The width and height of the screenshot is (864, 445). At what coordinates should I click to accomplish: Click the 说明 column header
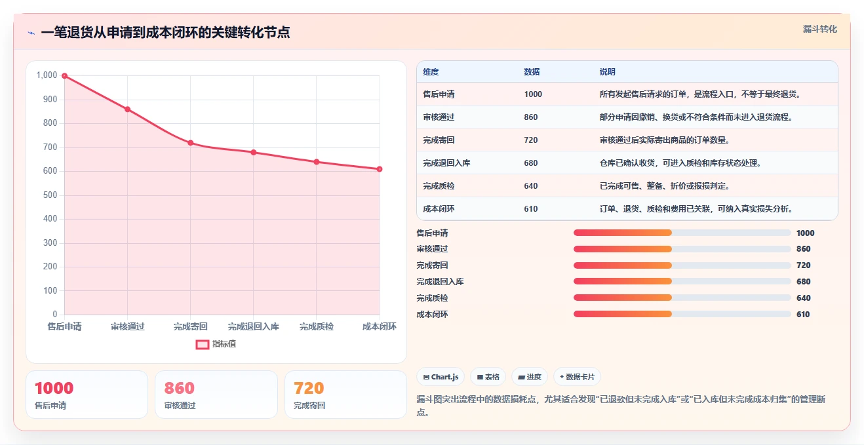607,71
